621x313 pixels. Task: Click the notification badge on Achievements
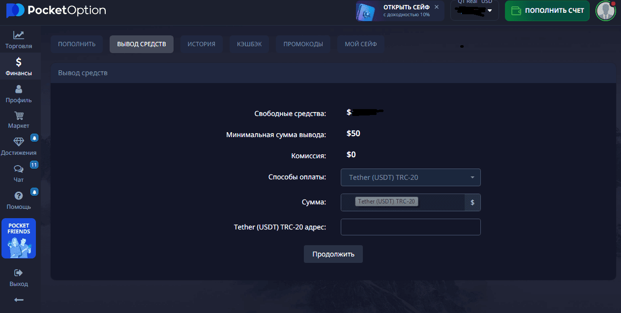click(x=34, y=138)
